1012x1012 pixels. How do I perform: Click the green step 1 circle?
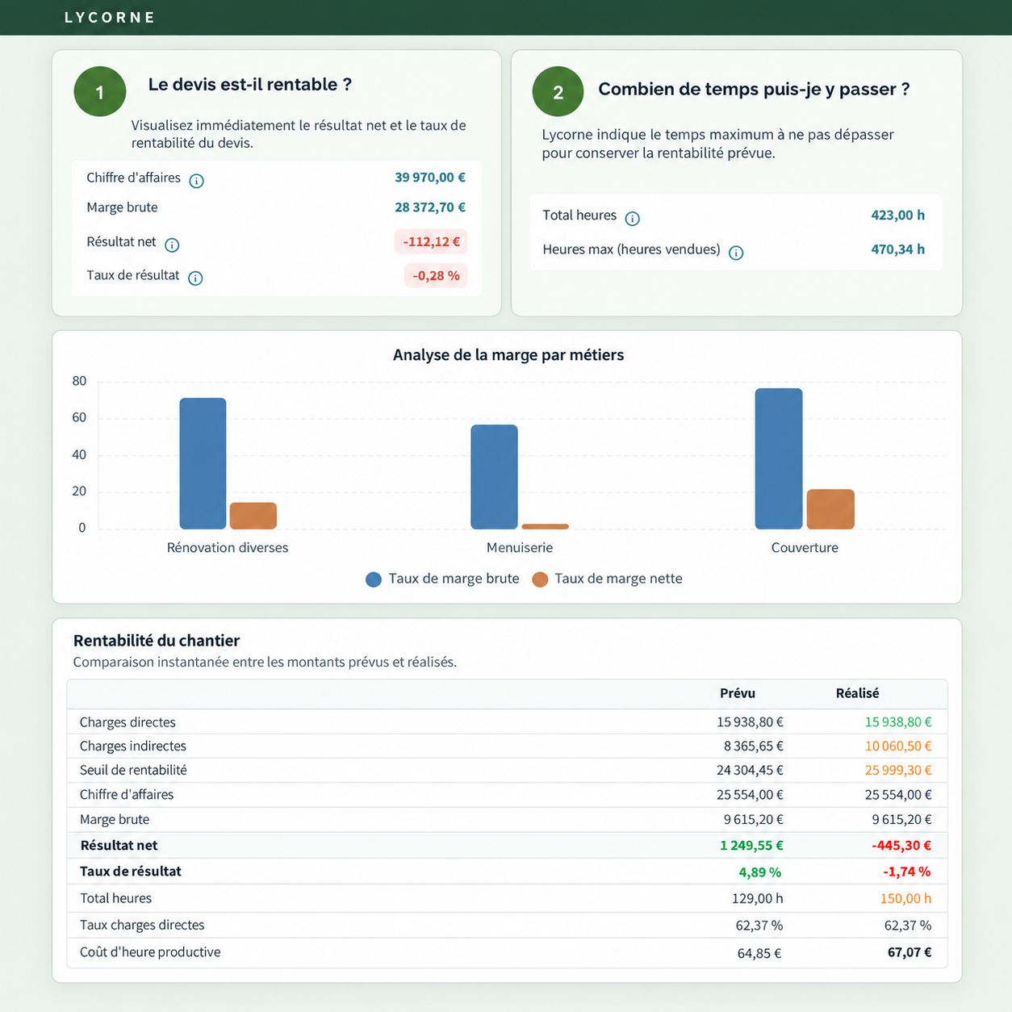[100, 92]
